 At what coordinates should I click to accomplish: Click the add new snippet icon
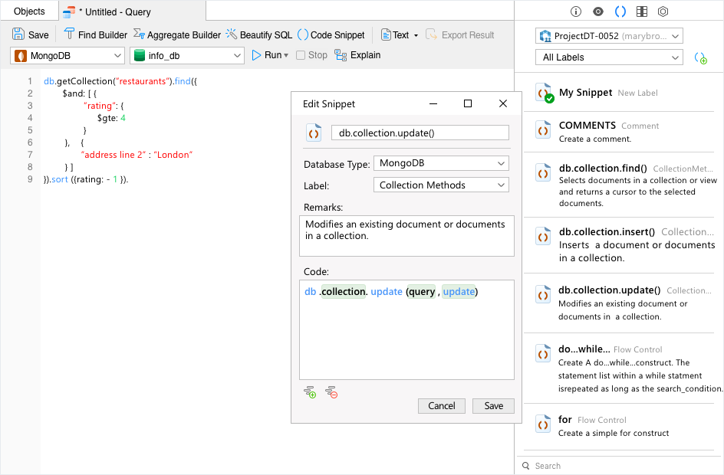pos(700,58)
